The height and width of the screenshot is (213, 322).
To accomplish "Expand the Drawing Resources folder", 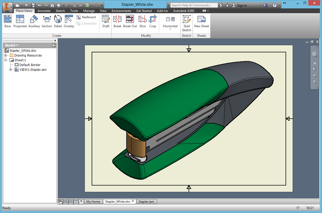I will pyautogui.click(x=6, y=55).
